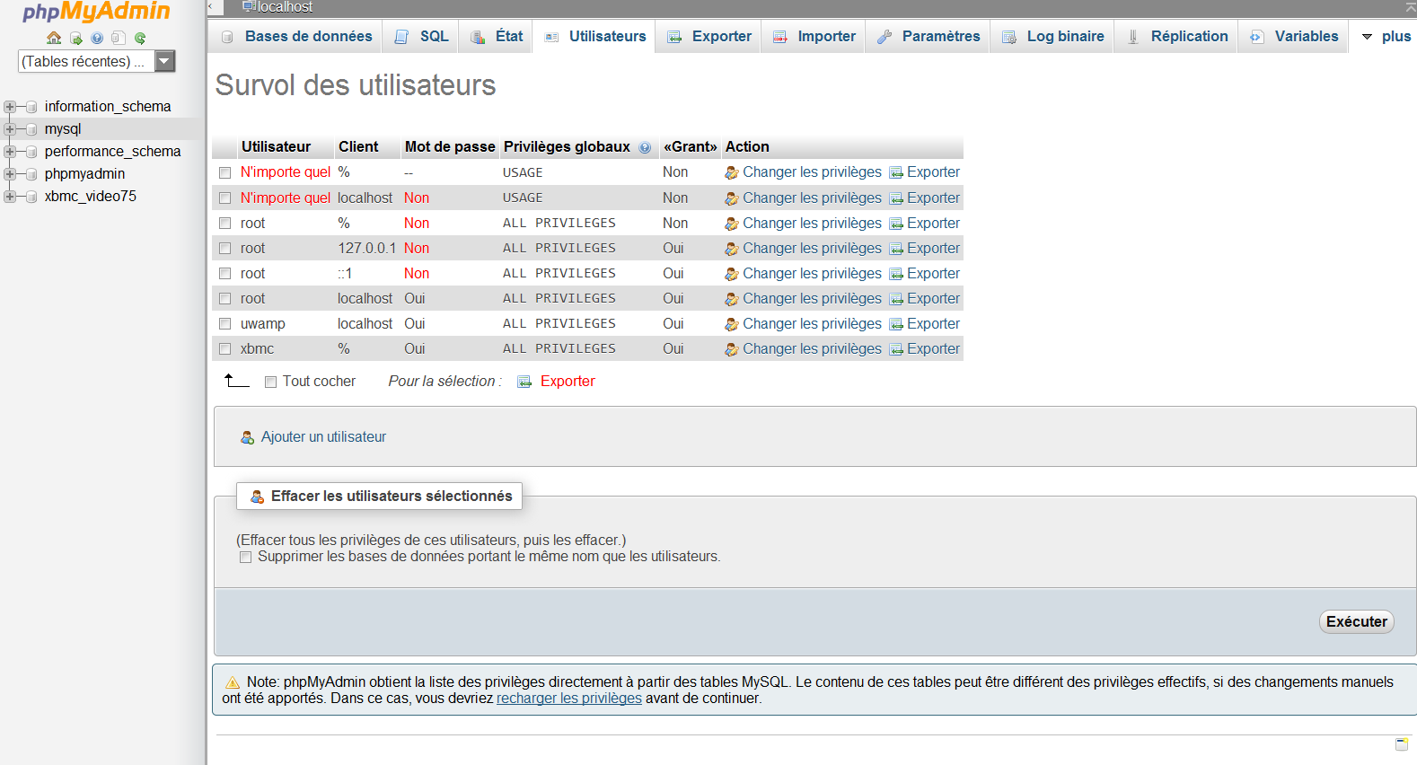Check the box for N'importe quel with % client
The image size is (1417, 765).
[x=225, y=172]
